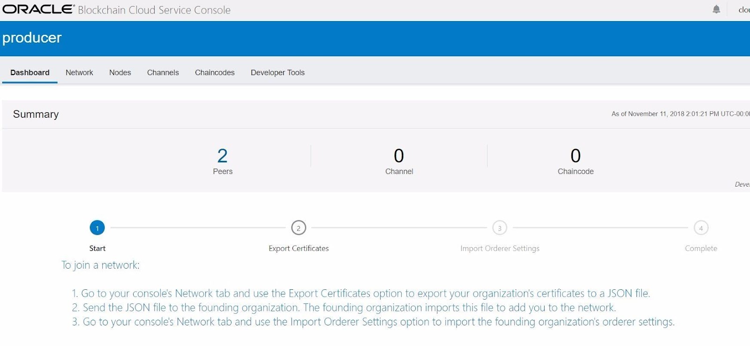The height and width of the screenshot is (346, 750).
Task: Switch to the Dashboard tab
Action: 30,73
